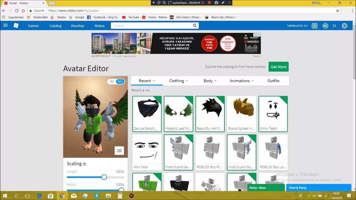Stop the screen recording red square
The height and width of the screenshot is (200, 356).
[209, 2]
